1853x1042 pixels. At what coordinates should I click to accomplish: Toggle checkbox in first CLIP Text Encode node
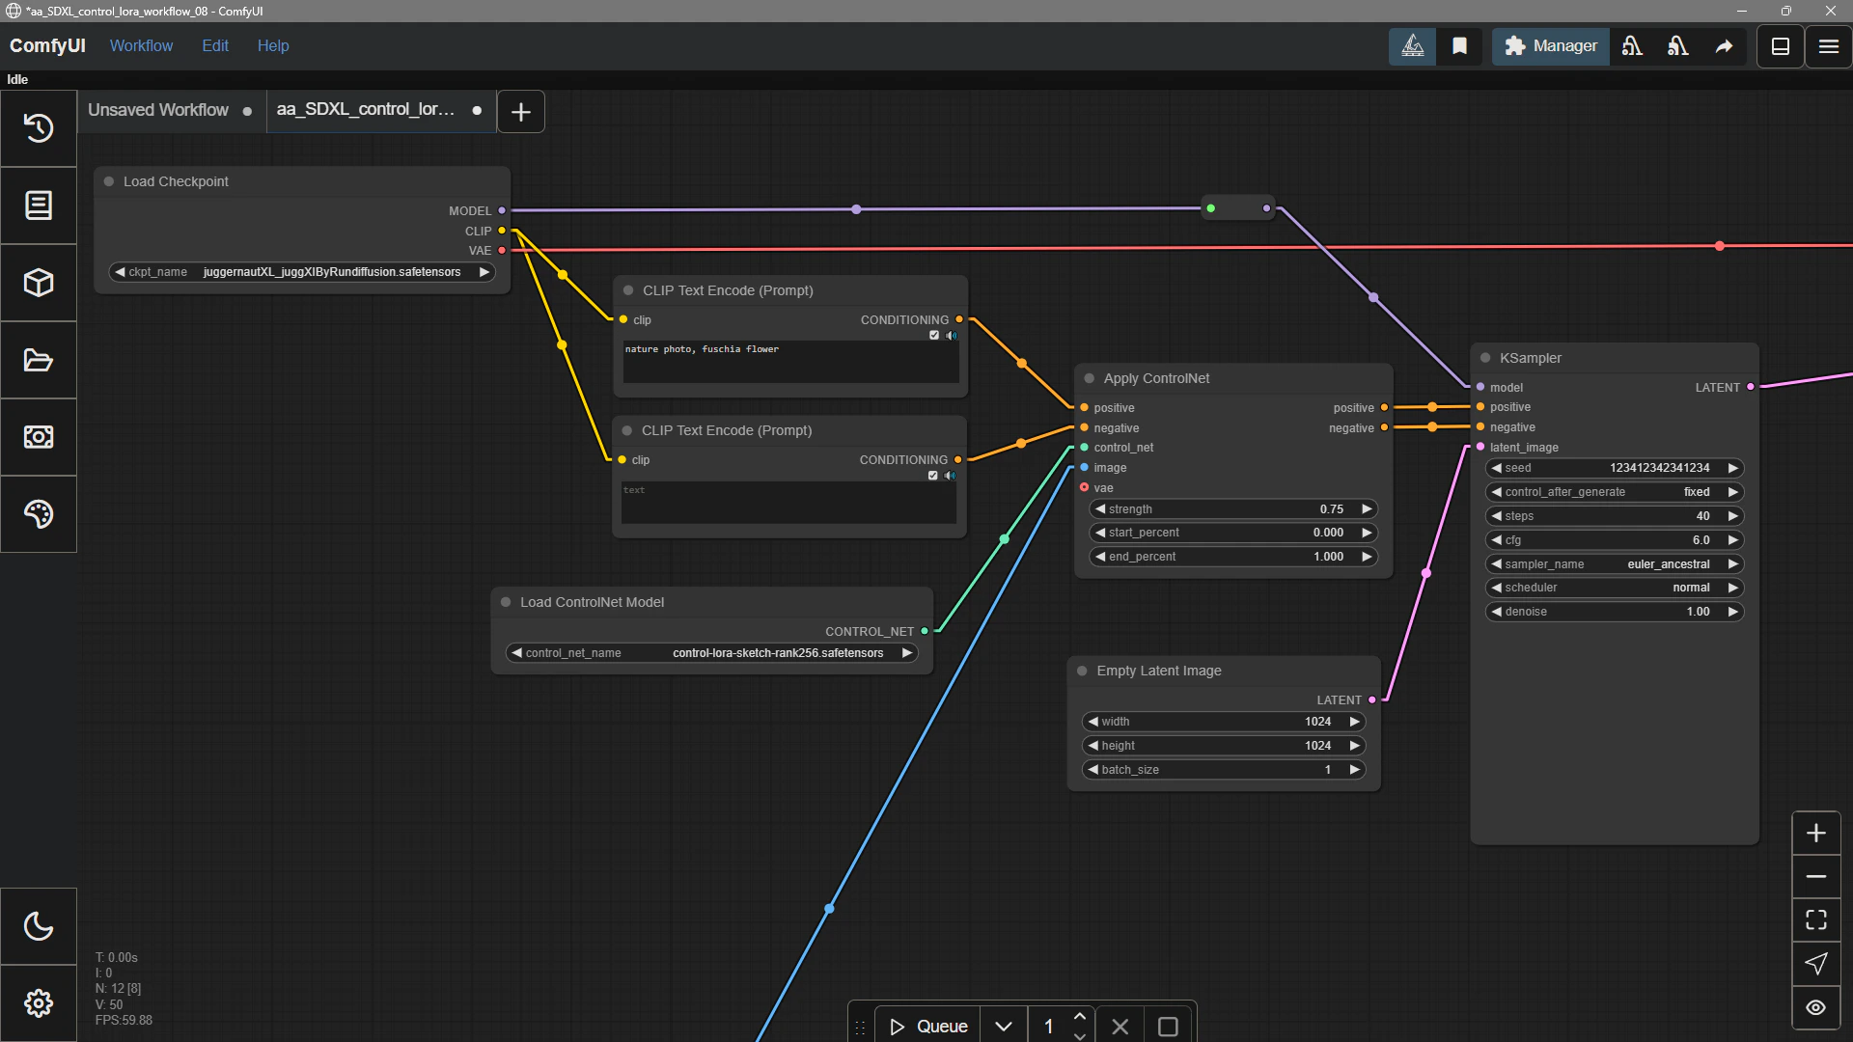pyautogui.click(x=934, y=336)
